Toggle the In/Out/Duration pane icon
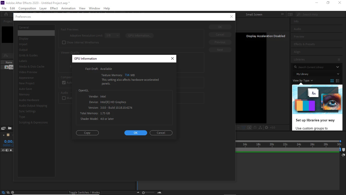Viewport: 346px width, 195px height. click(x=13, y=192)
